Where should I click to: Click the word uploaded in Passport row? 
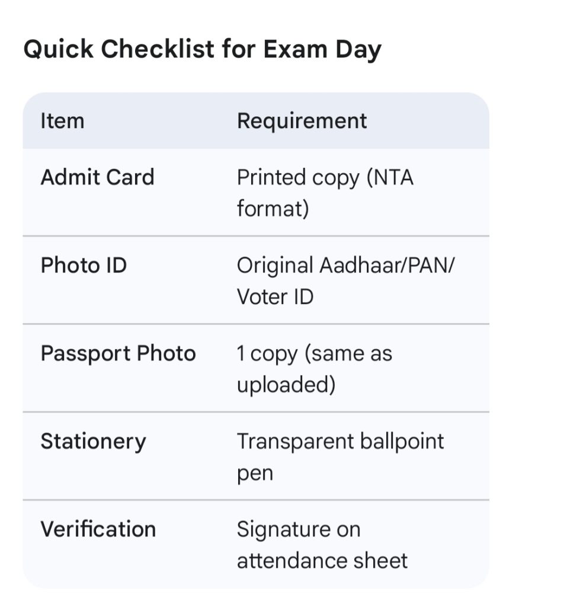point(286,385)
